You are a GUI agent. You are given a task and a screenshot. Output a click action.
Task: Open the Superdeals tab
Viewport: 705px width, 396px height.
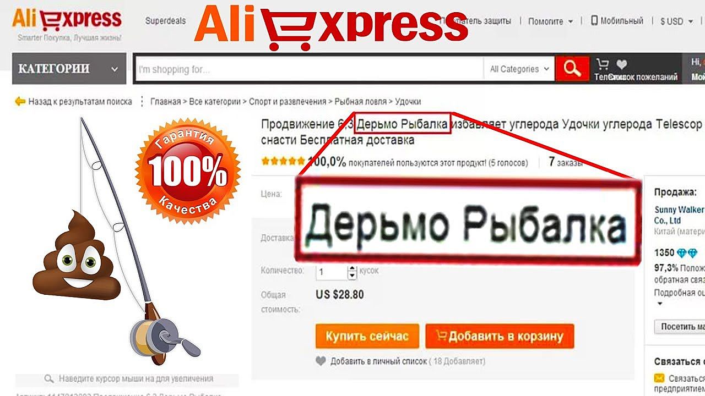(x=165, y=21)
